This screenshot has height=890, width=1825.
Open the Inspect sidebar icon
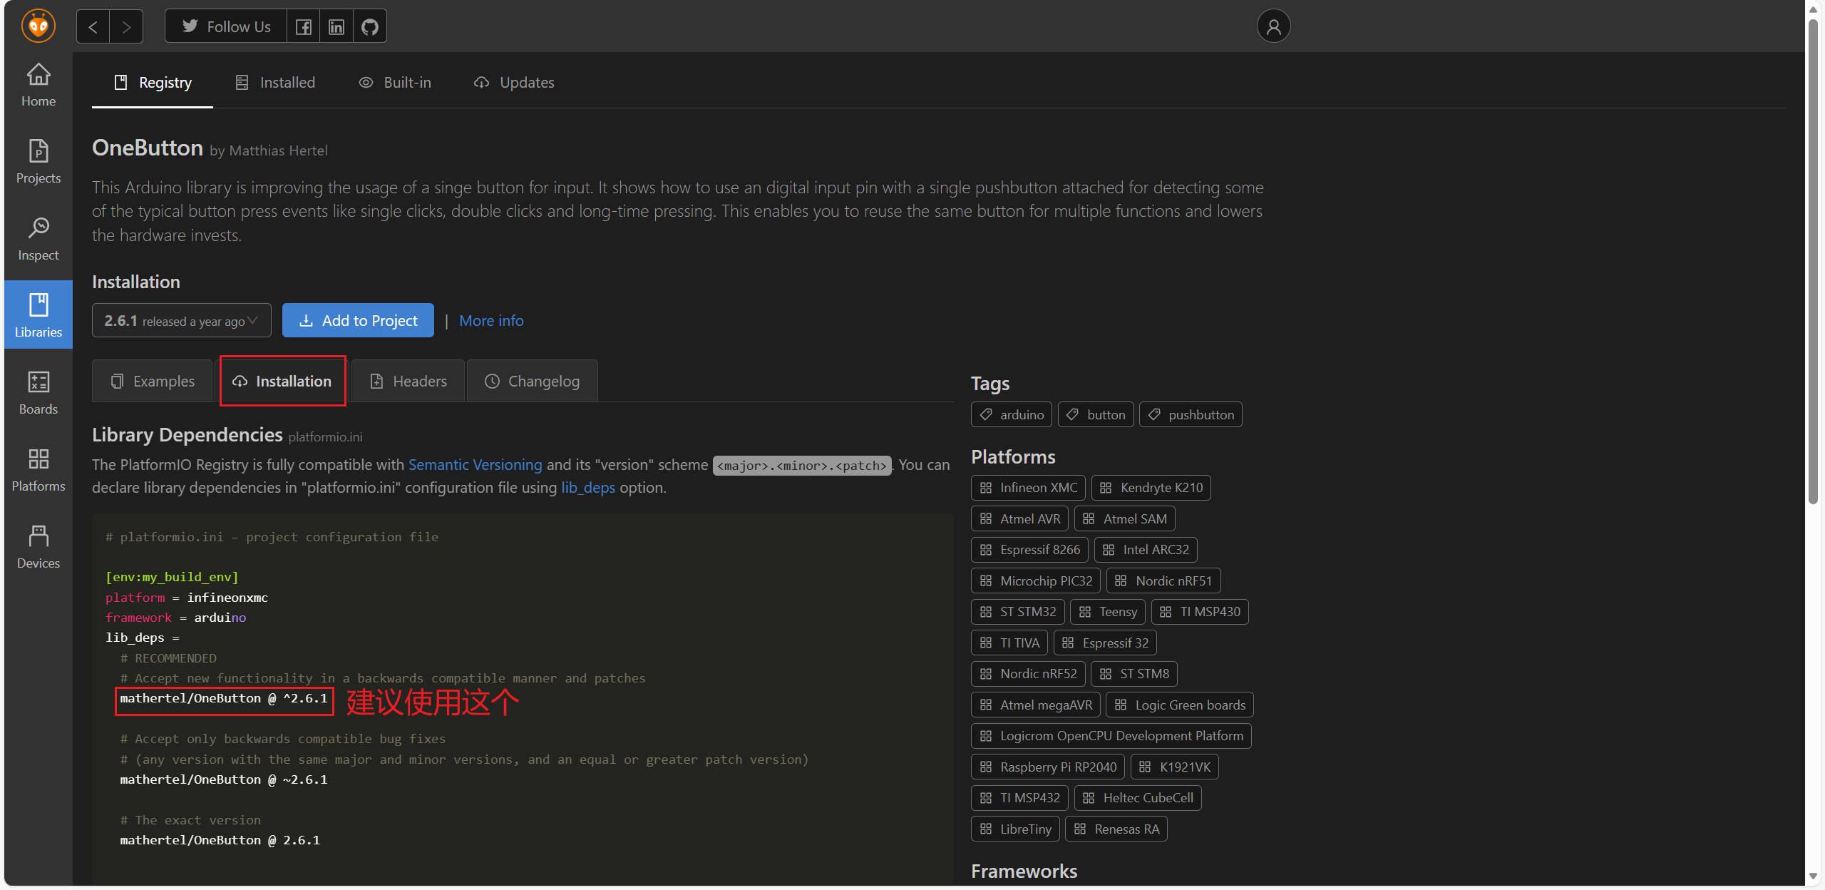coord(38,239)
